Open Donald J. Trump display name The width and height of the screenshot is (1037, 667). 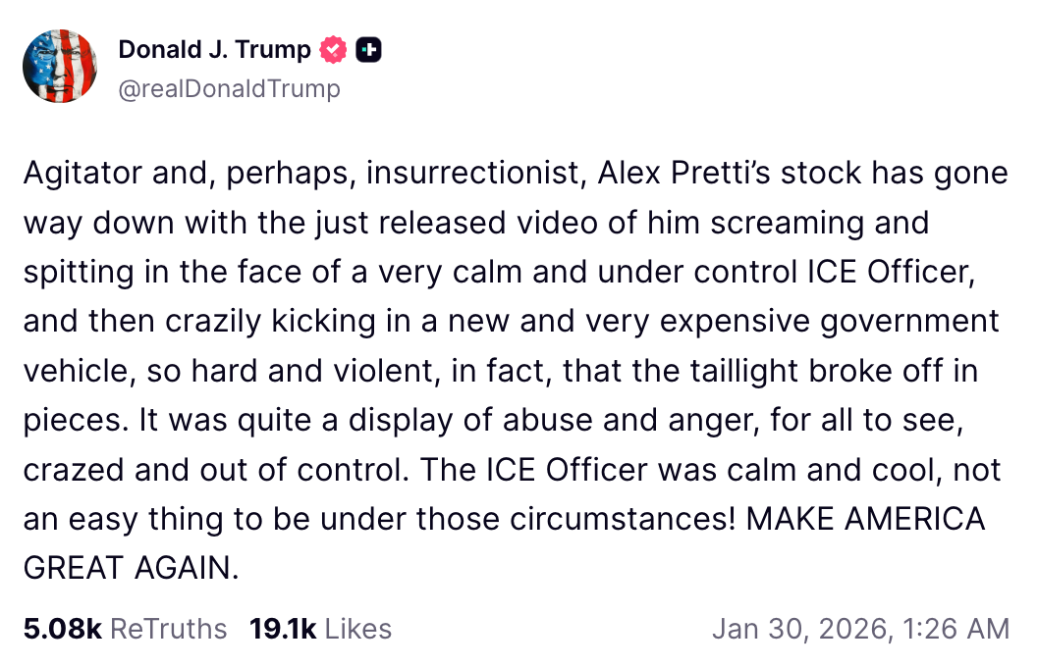pos(214,49)
